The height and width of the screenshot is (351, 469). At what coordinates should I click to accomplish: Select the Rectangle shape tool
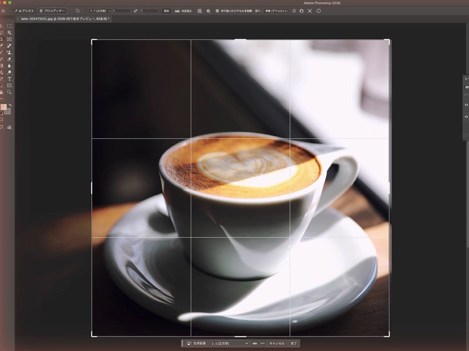[x=9, y=85]
